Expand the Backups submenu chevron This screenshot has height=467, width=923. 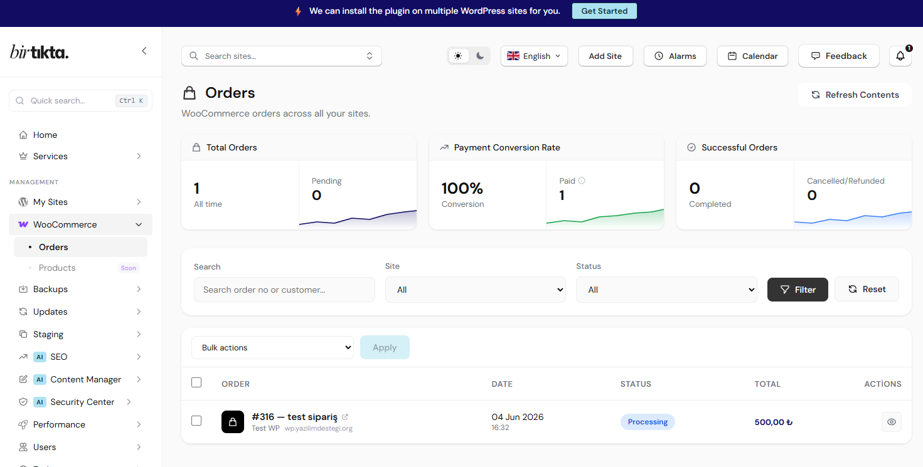point(139,289)
